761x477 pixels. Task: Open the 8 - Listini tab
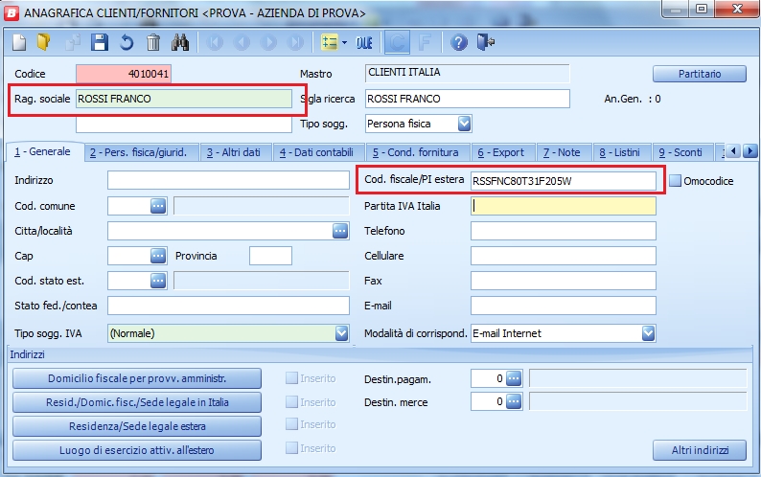[620, 152]
